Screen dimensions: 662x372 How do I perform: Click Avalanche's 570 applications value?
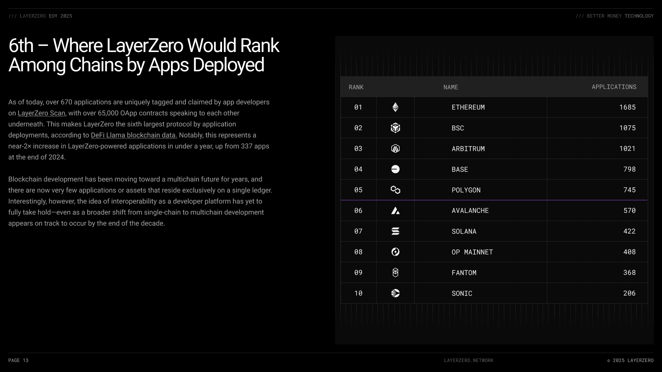[629, 210]
